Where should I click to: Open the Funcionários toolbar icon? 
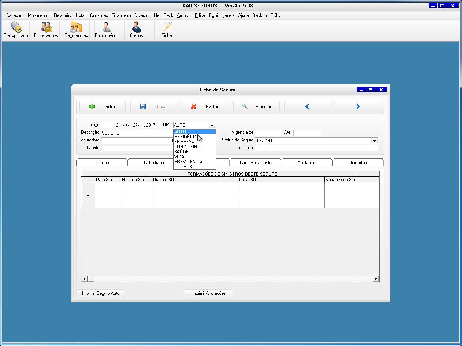[x=107, y=30]
